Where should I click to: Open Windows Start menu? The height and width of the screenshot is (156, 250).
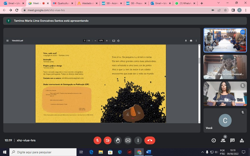point(5,152)
